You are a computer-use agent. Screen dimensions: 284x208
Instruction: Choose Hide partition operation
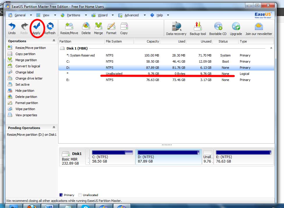click(x=21, y=91)
